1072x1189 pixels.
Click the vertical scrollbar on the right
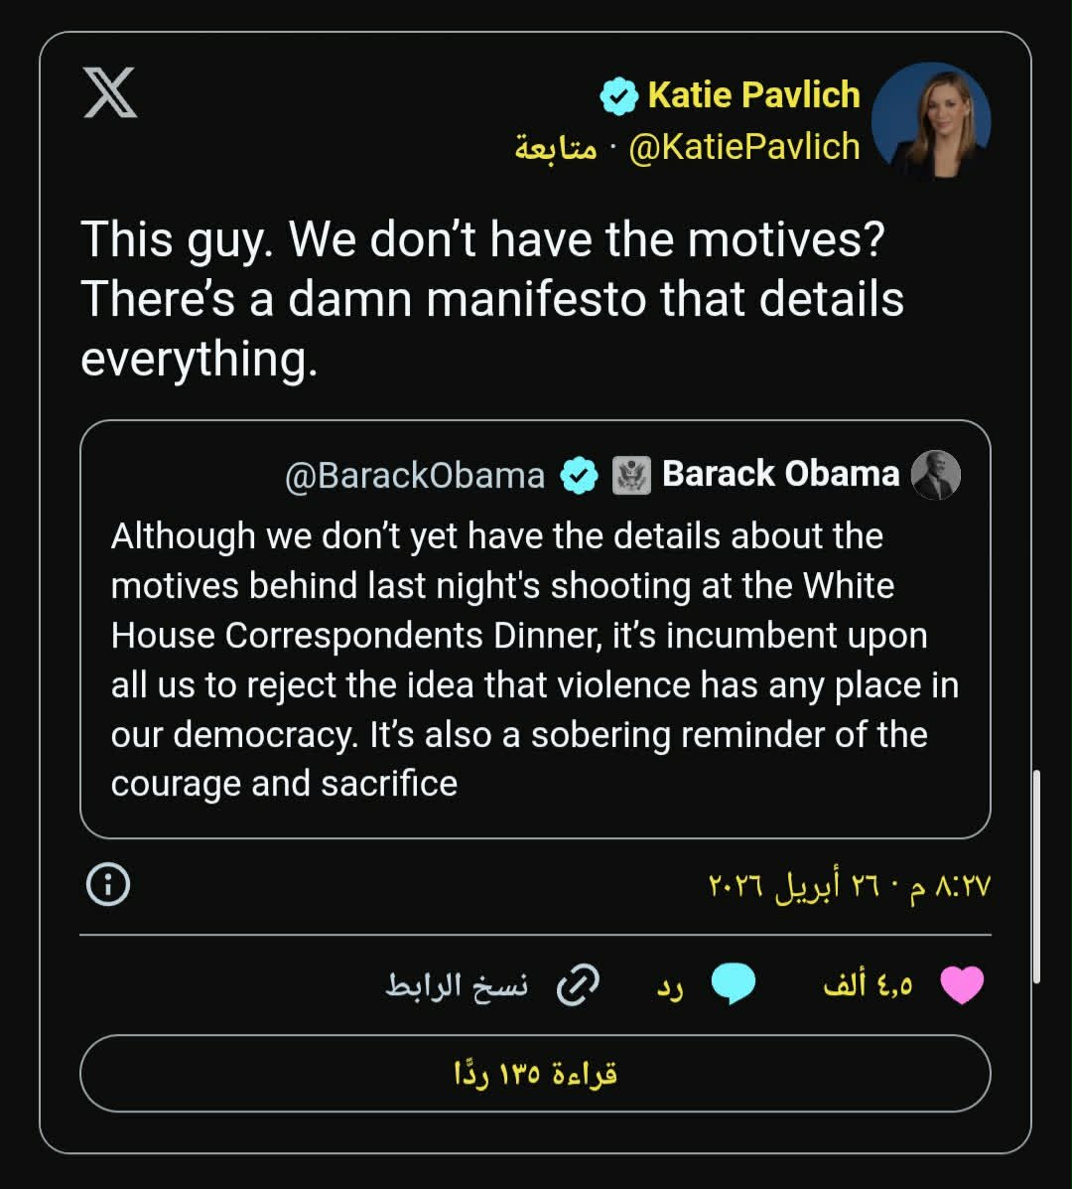pyautogui.click(x=1036, y=874)
